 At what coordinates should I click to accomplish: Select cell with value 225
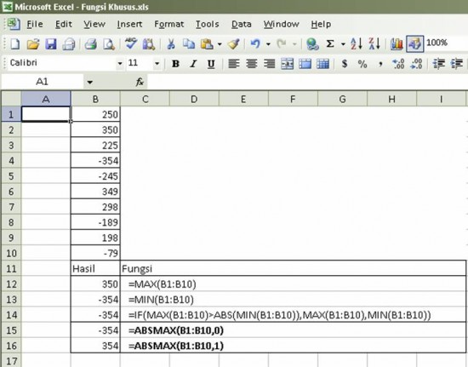click(x=95, y=145)
